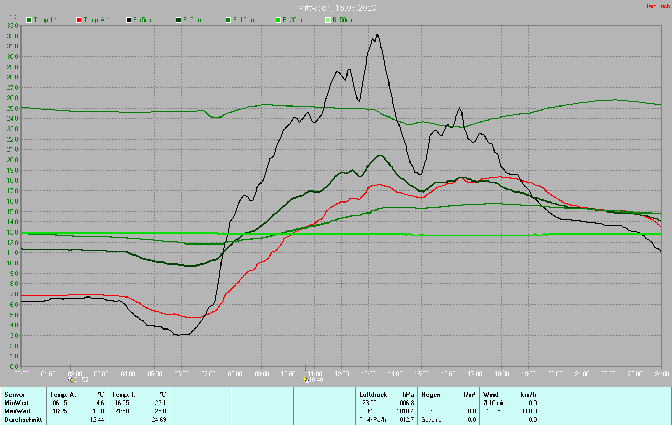Click the B -5cm legend color square
This screenshot has height=425, width=672.
coord(178,19)
